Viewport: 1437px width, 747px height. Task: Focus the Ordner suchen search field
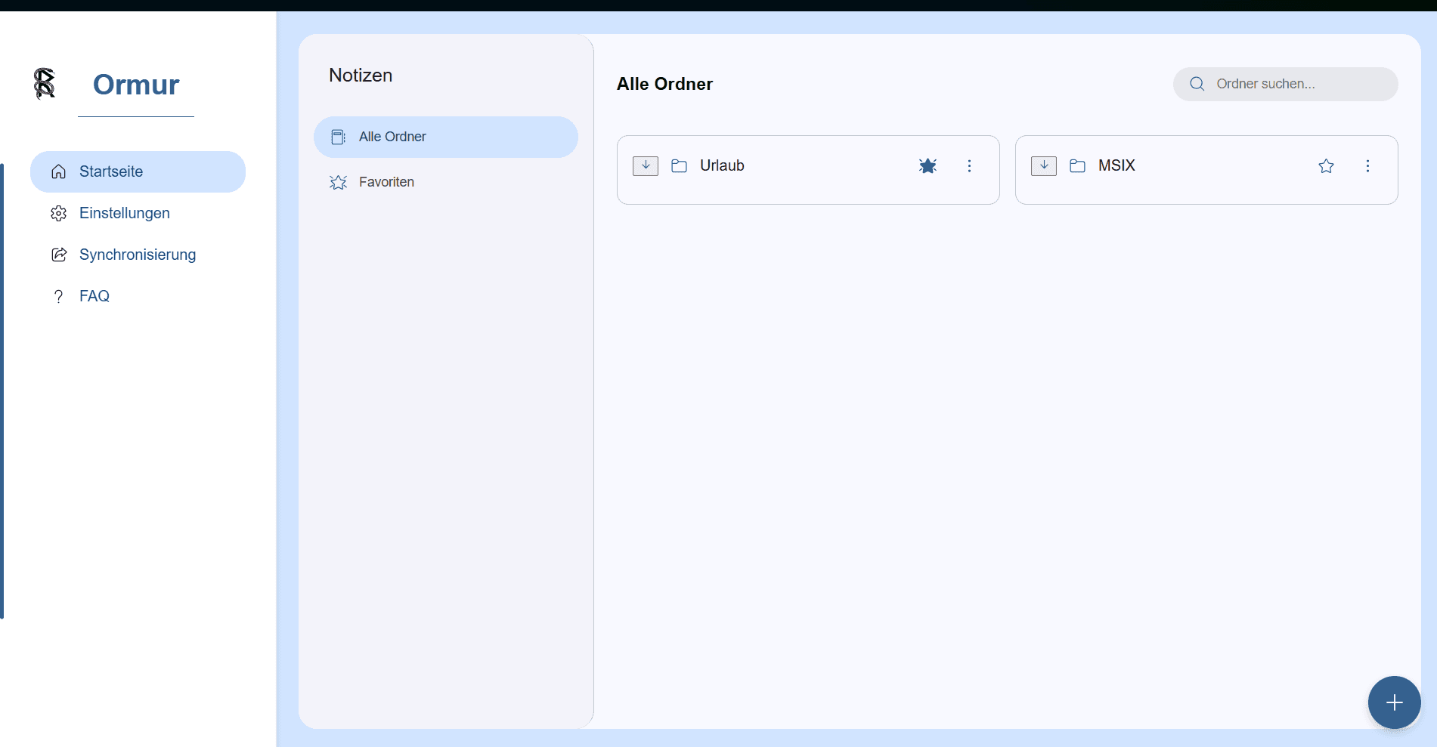[x=1285, y=84]
